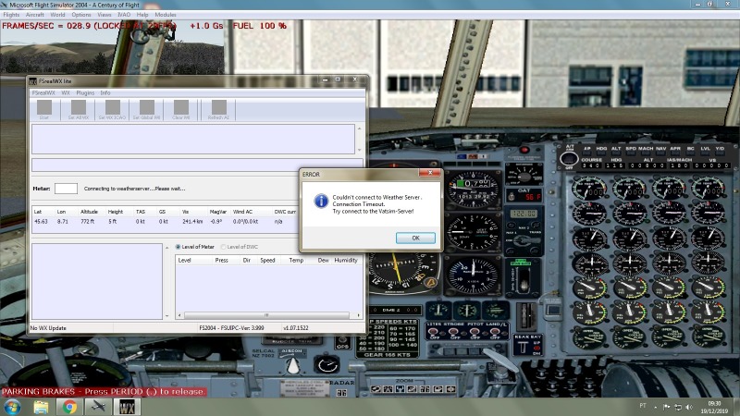Open the Aircraft menu
Image resolution: width=740 pixels, height=416 pixels.
pyautogui.click(x=34, y=15)
